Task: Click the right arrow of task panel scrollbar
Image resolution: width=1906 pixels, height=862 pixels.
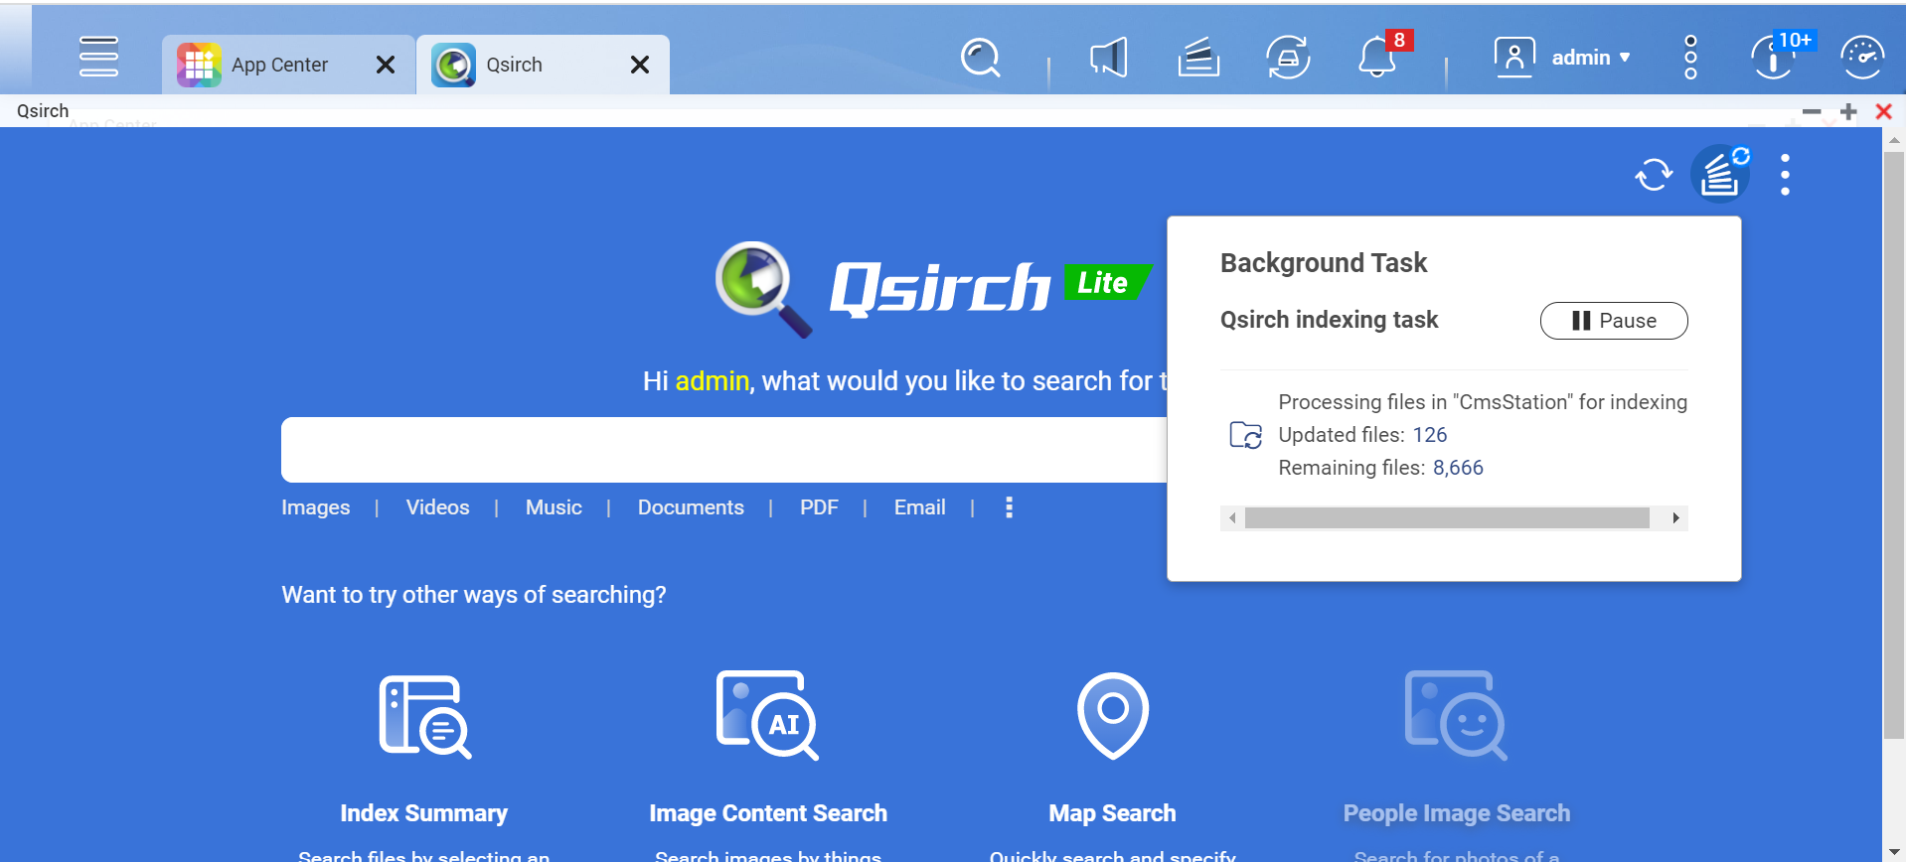Action: (x=1675, y=518)
